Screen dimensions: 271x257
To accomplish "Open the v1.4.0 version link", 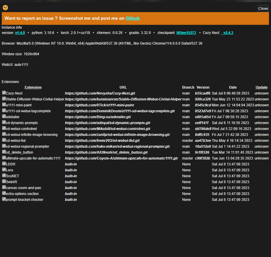I will point(20,33).
